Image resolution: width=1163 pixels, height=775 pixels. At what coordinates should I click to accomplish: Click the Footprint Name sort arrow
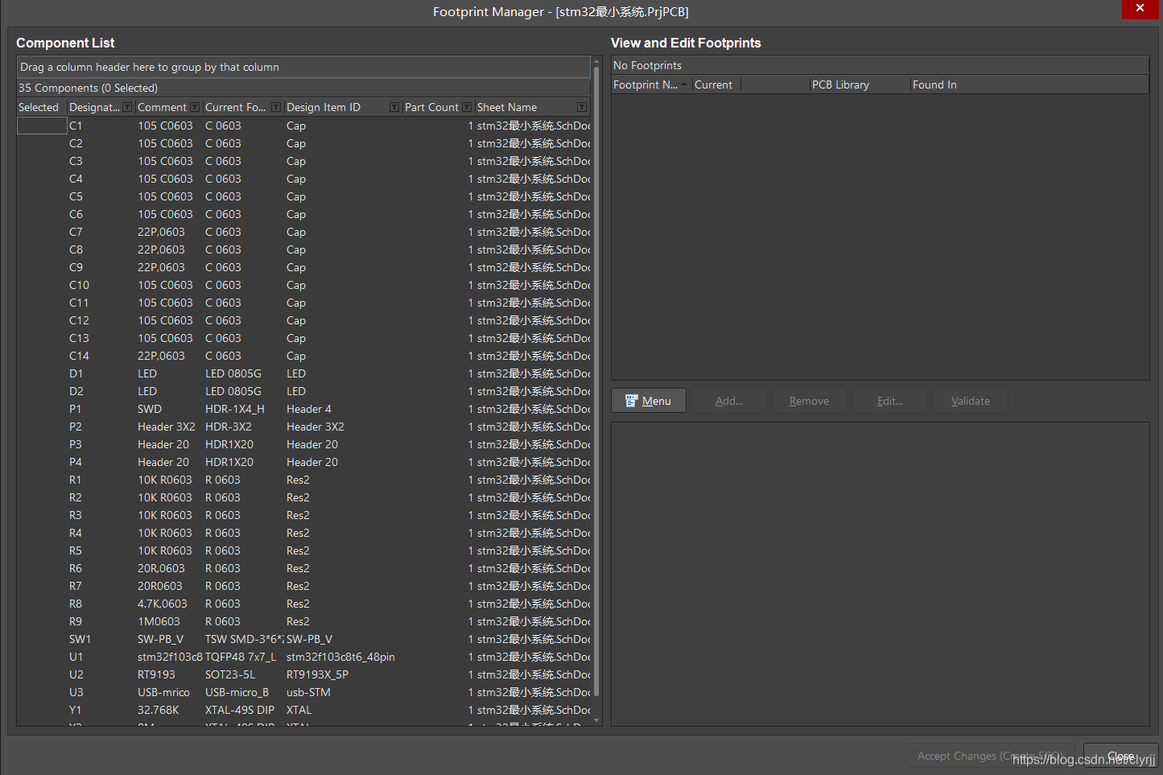tap(684, 85)
